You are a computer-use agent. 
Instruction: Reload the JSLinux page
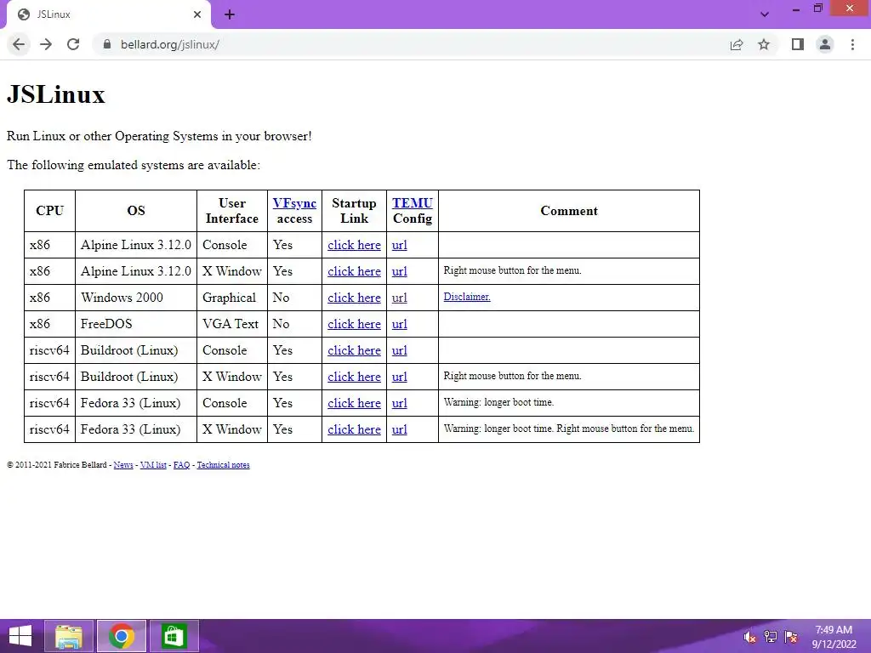[x=73, y=44]
